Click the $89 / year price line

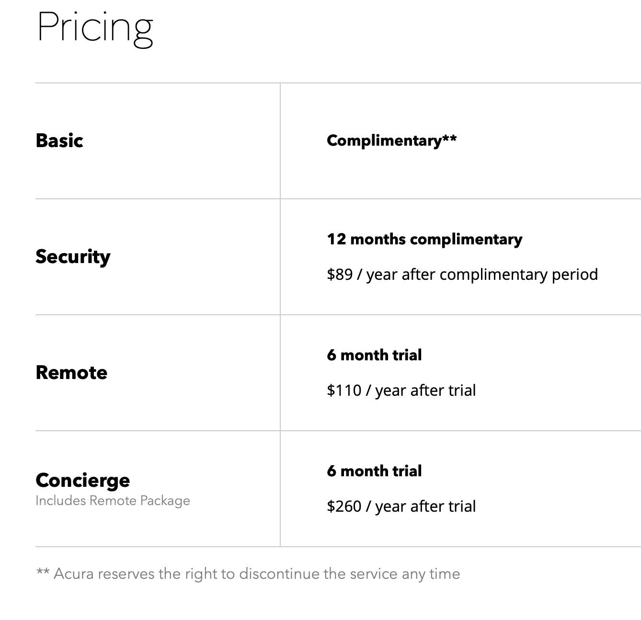[x=462, y=275]
